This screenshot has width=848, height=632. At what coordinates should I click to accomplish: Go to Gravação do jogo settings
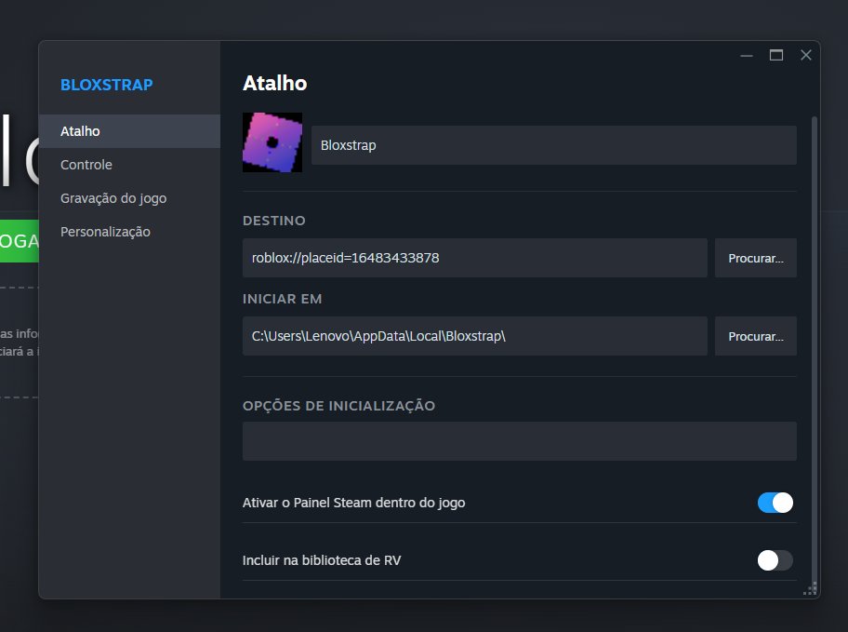coord(129,198)
